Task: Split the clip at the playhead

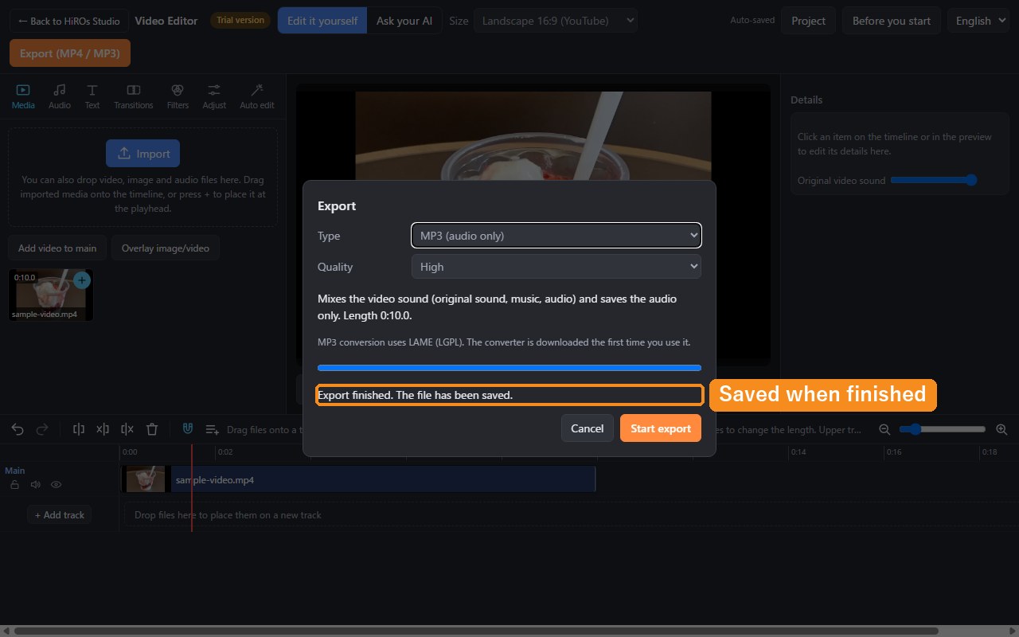Action: (79, 429)
